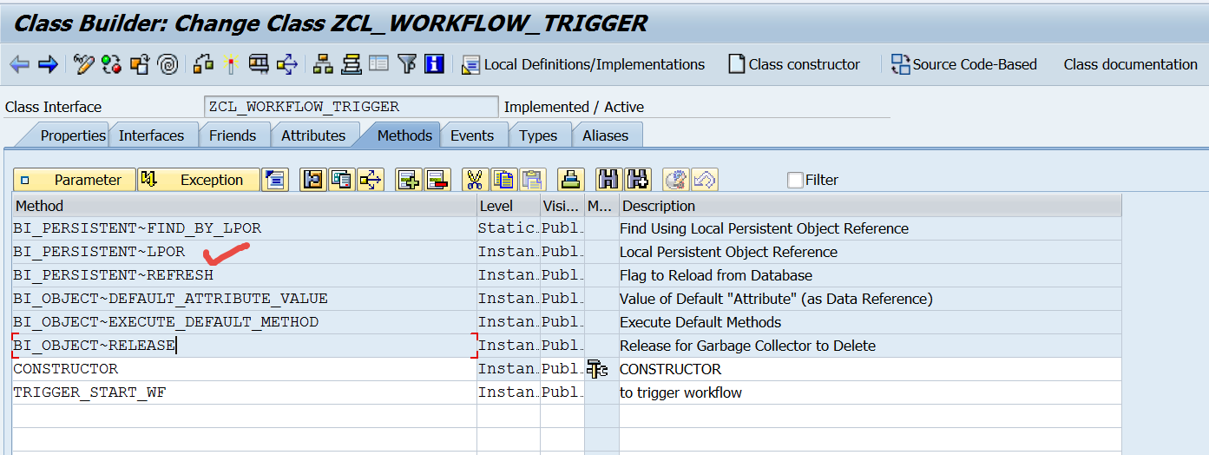Screen dimensions: 1209x455
Task: Click the Other Object icon
Action: point(140,64)
